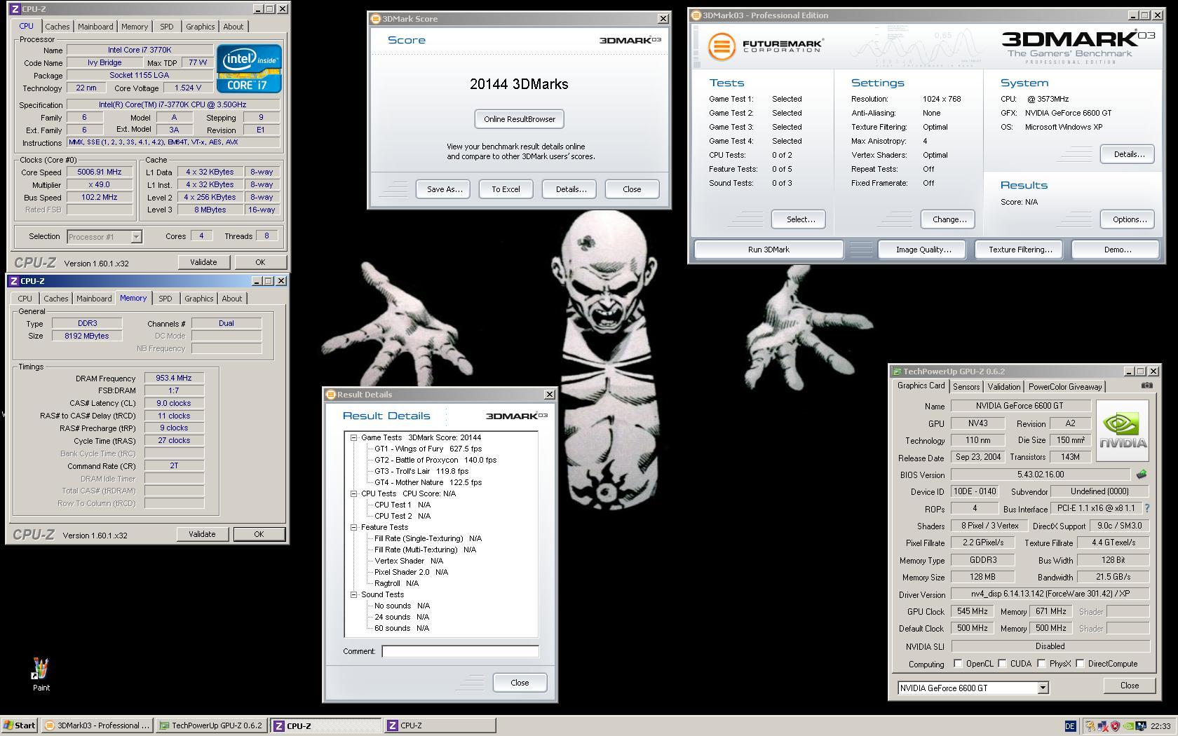The height and width of the screenshot is (736, 1178).
Task: Click the Image Quality... button
Action: pos(923,250)
